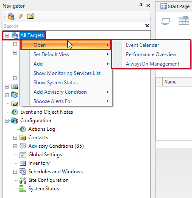
Task: Select Advisory Conditions (85) node
Action: [56, 146]
